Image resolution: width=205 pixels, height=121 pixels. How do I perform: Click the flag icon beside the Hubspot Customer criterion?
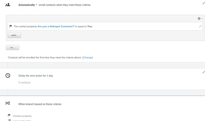point(11,26)
